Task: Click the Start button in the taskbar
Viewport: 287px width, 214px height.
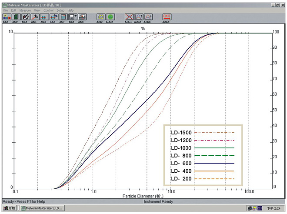Action: tap(9, 208)
